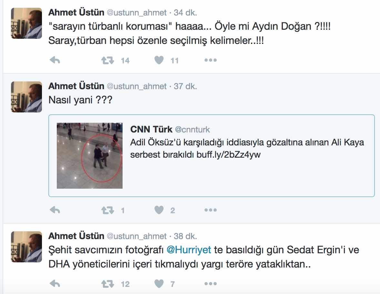Viewport: 380px width, 294px height.
Task: Reply to the 'sarayın türbanlı koruması' tweet
Action: point(55,60)
